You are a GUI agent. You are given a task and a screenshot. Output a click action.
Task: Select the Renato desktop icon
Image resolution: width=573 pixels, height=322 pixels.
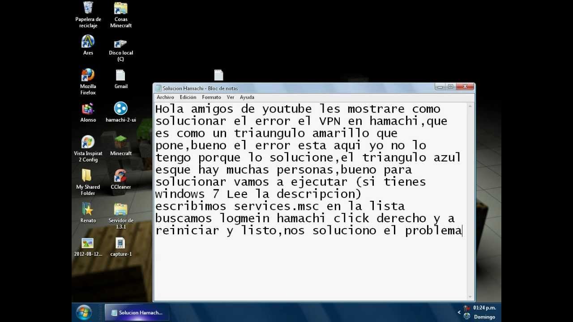(88, 213)
